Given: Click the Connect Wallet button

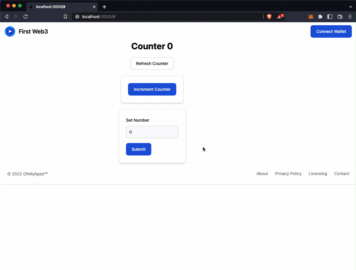Looking at the screenshot, I should 331,31.
